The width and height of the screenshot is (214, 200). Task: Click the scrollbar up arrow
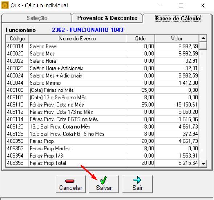click(203, 38)
